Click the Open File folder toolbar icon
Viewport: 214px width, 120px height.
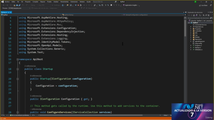(x=14, y=5)
